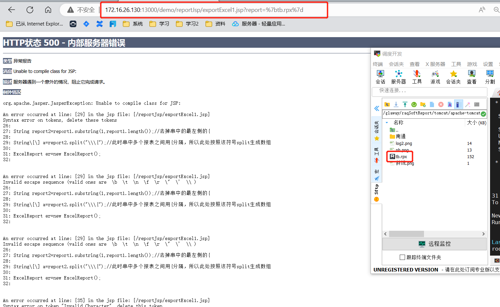This screenshot has width=500, height=307.
Task: Click the browser refresh button
Action: 30,10
